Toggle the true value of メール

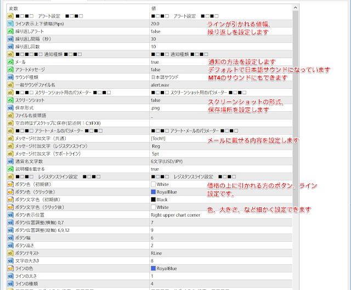(x=155, y=62)
